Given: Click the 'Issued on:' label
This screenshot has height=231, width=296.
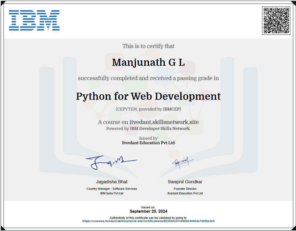Looking at the screenshot, I should 148,207.
